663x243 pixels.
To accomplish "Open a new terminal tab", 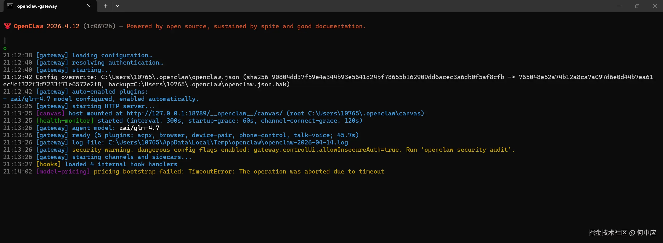I will tap(106, 6).
